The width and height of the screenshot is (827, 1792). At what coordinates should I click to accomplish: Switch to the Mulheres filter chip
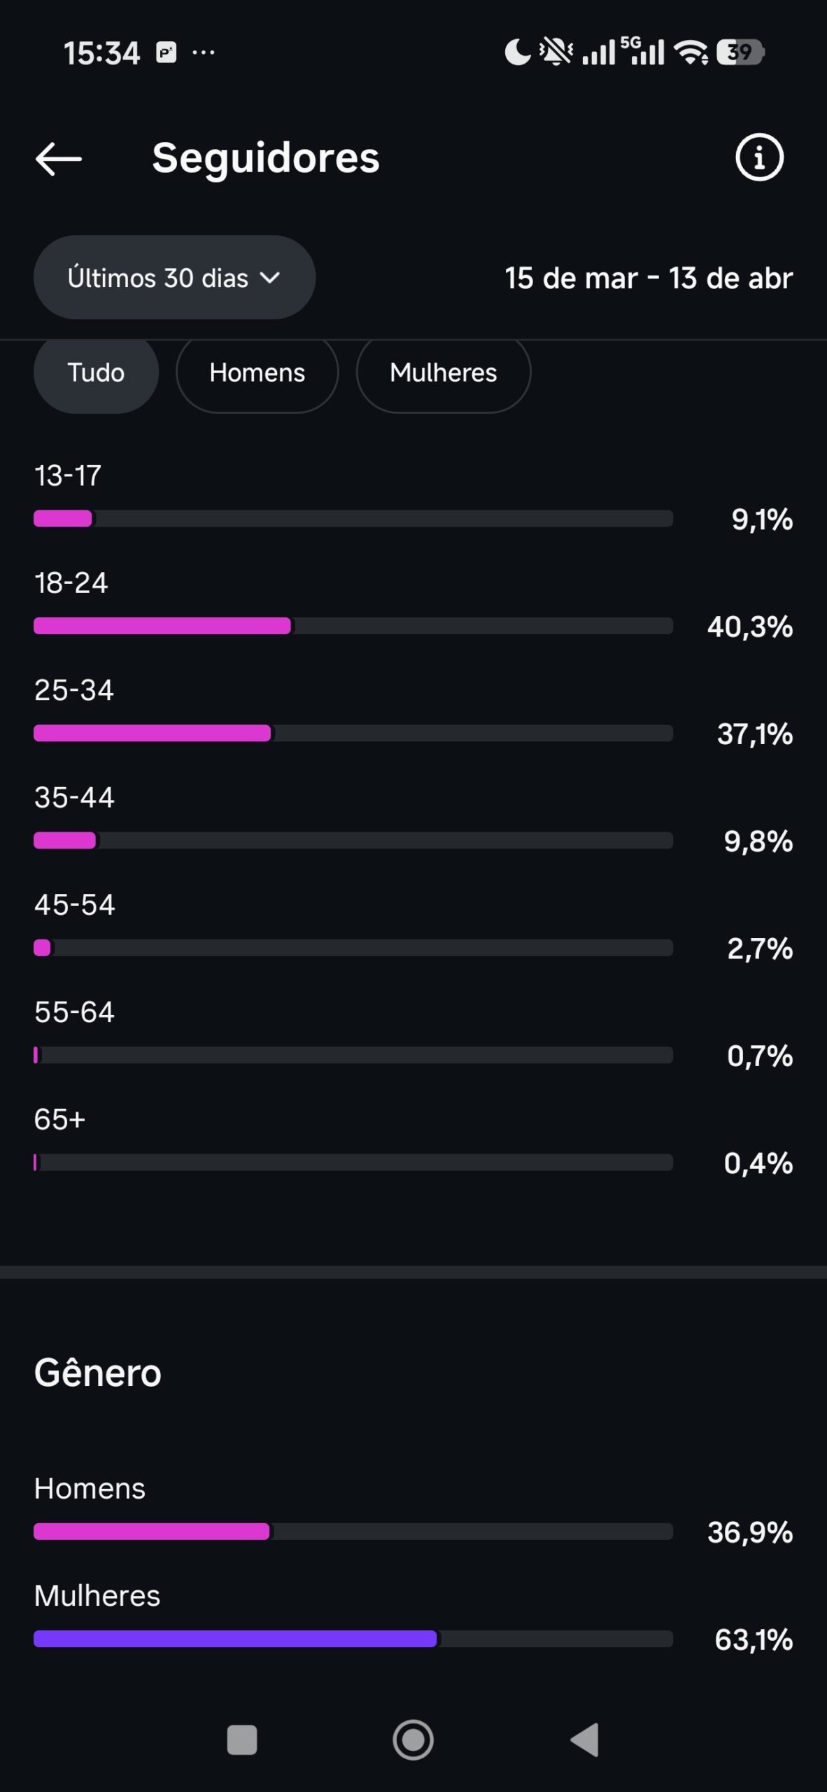click(443, 373)
